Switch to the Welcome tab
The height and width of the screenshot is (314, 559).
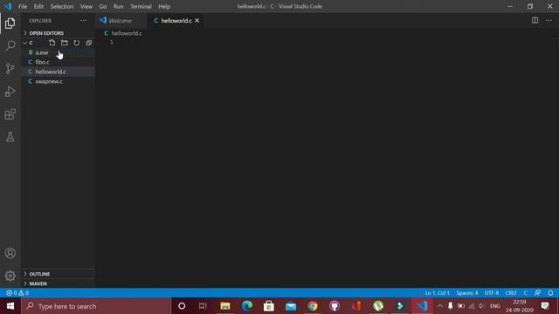pyautogui.click(x=121, y=21)
